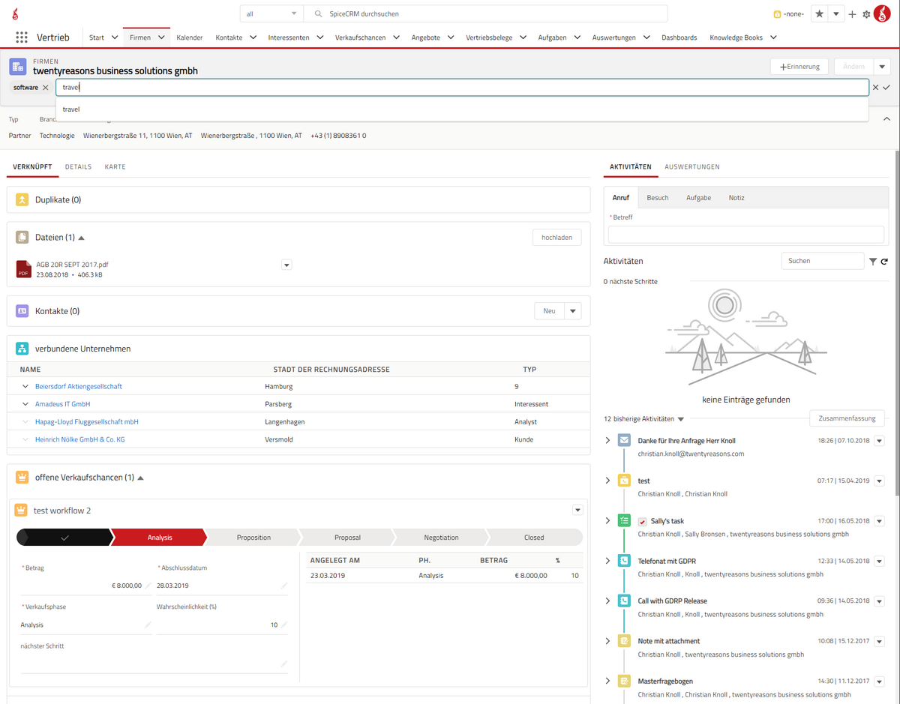Open the AGB 20R SEPT 2017 file actions dropdown

point(286,265)
